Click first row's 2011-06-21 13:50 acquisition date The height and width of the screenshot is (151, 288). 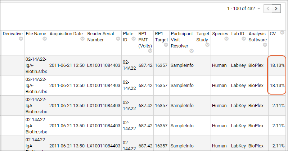click(67, 65)
